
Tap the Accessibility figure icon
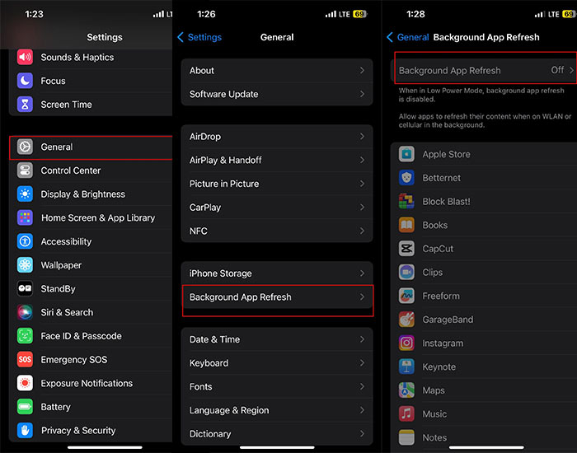pyautogui.click(x=25, y=241)
